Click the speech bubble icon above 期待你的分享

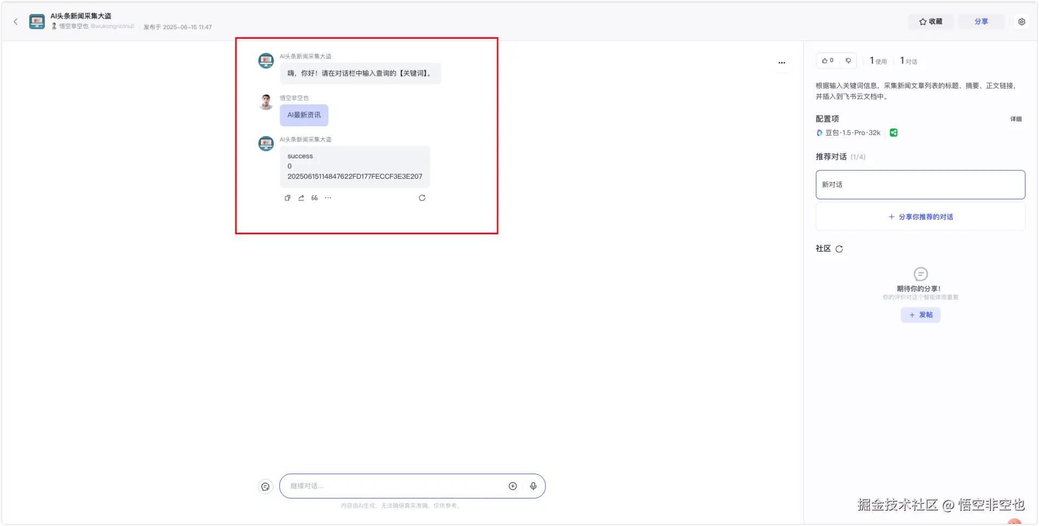point(921,274)
